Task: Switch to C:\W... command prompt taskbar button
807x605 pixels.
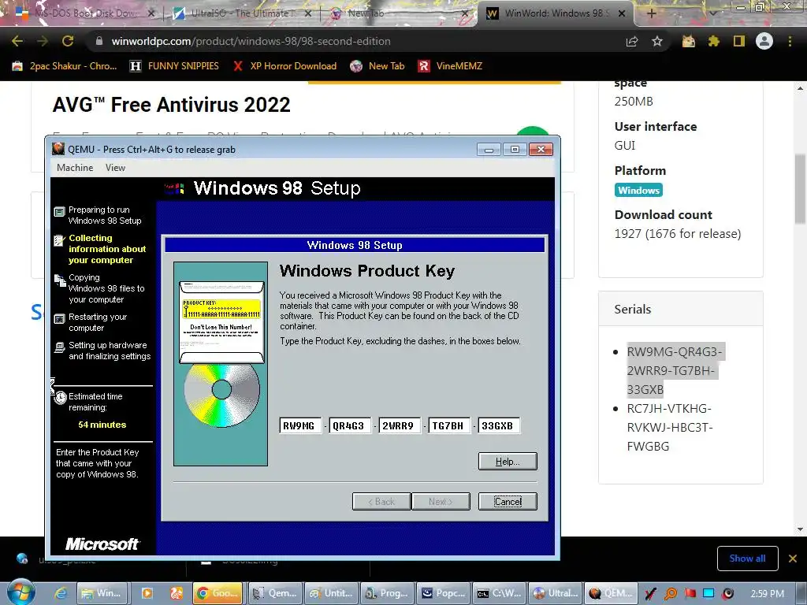Action: click(499, 593)
